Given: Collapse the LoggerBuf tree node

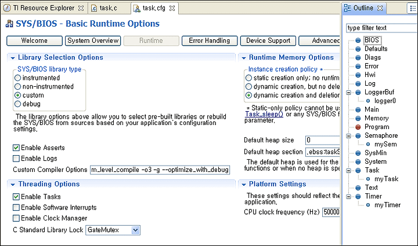Looking at the screenshot, I should pyautogui.click(x=348, y=93).
